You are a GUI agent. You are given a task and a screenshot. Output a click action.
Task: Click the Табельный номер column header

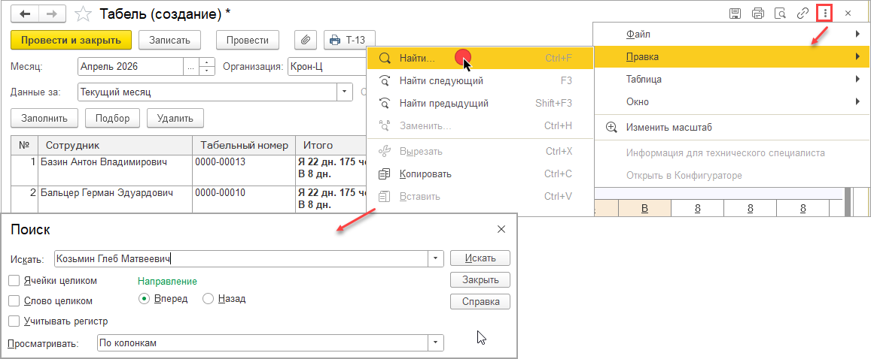coord(244,145)
